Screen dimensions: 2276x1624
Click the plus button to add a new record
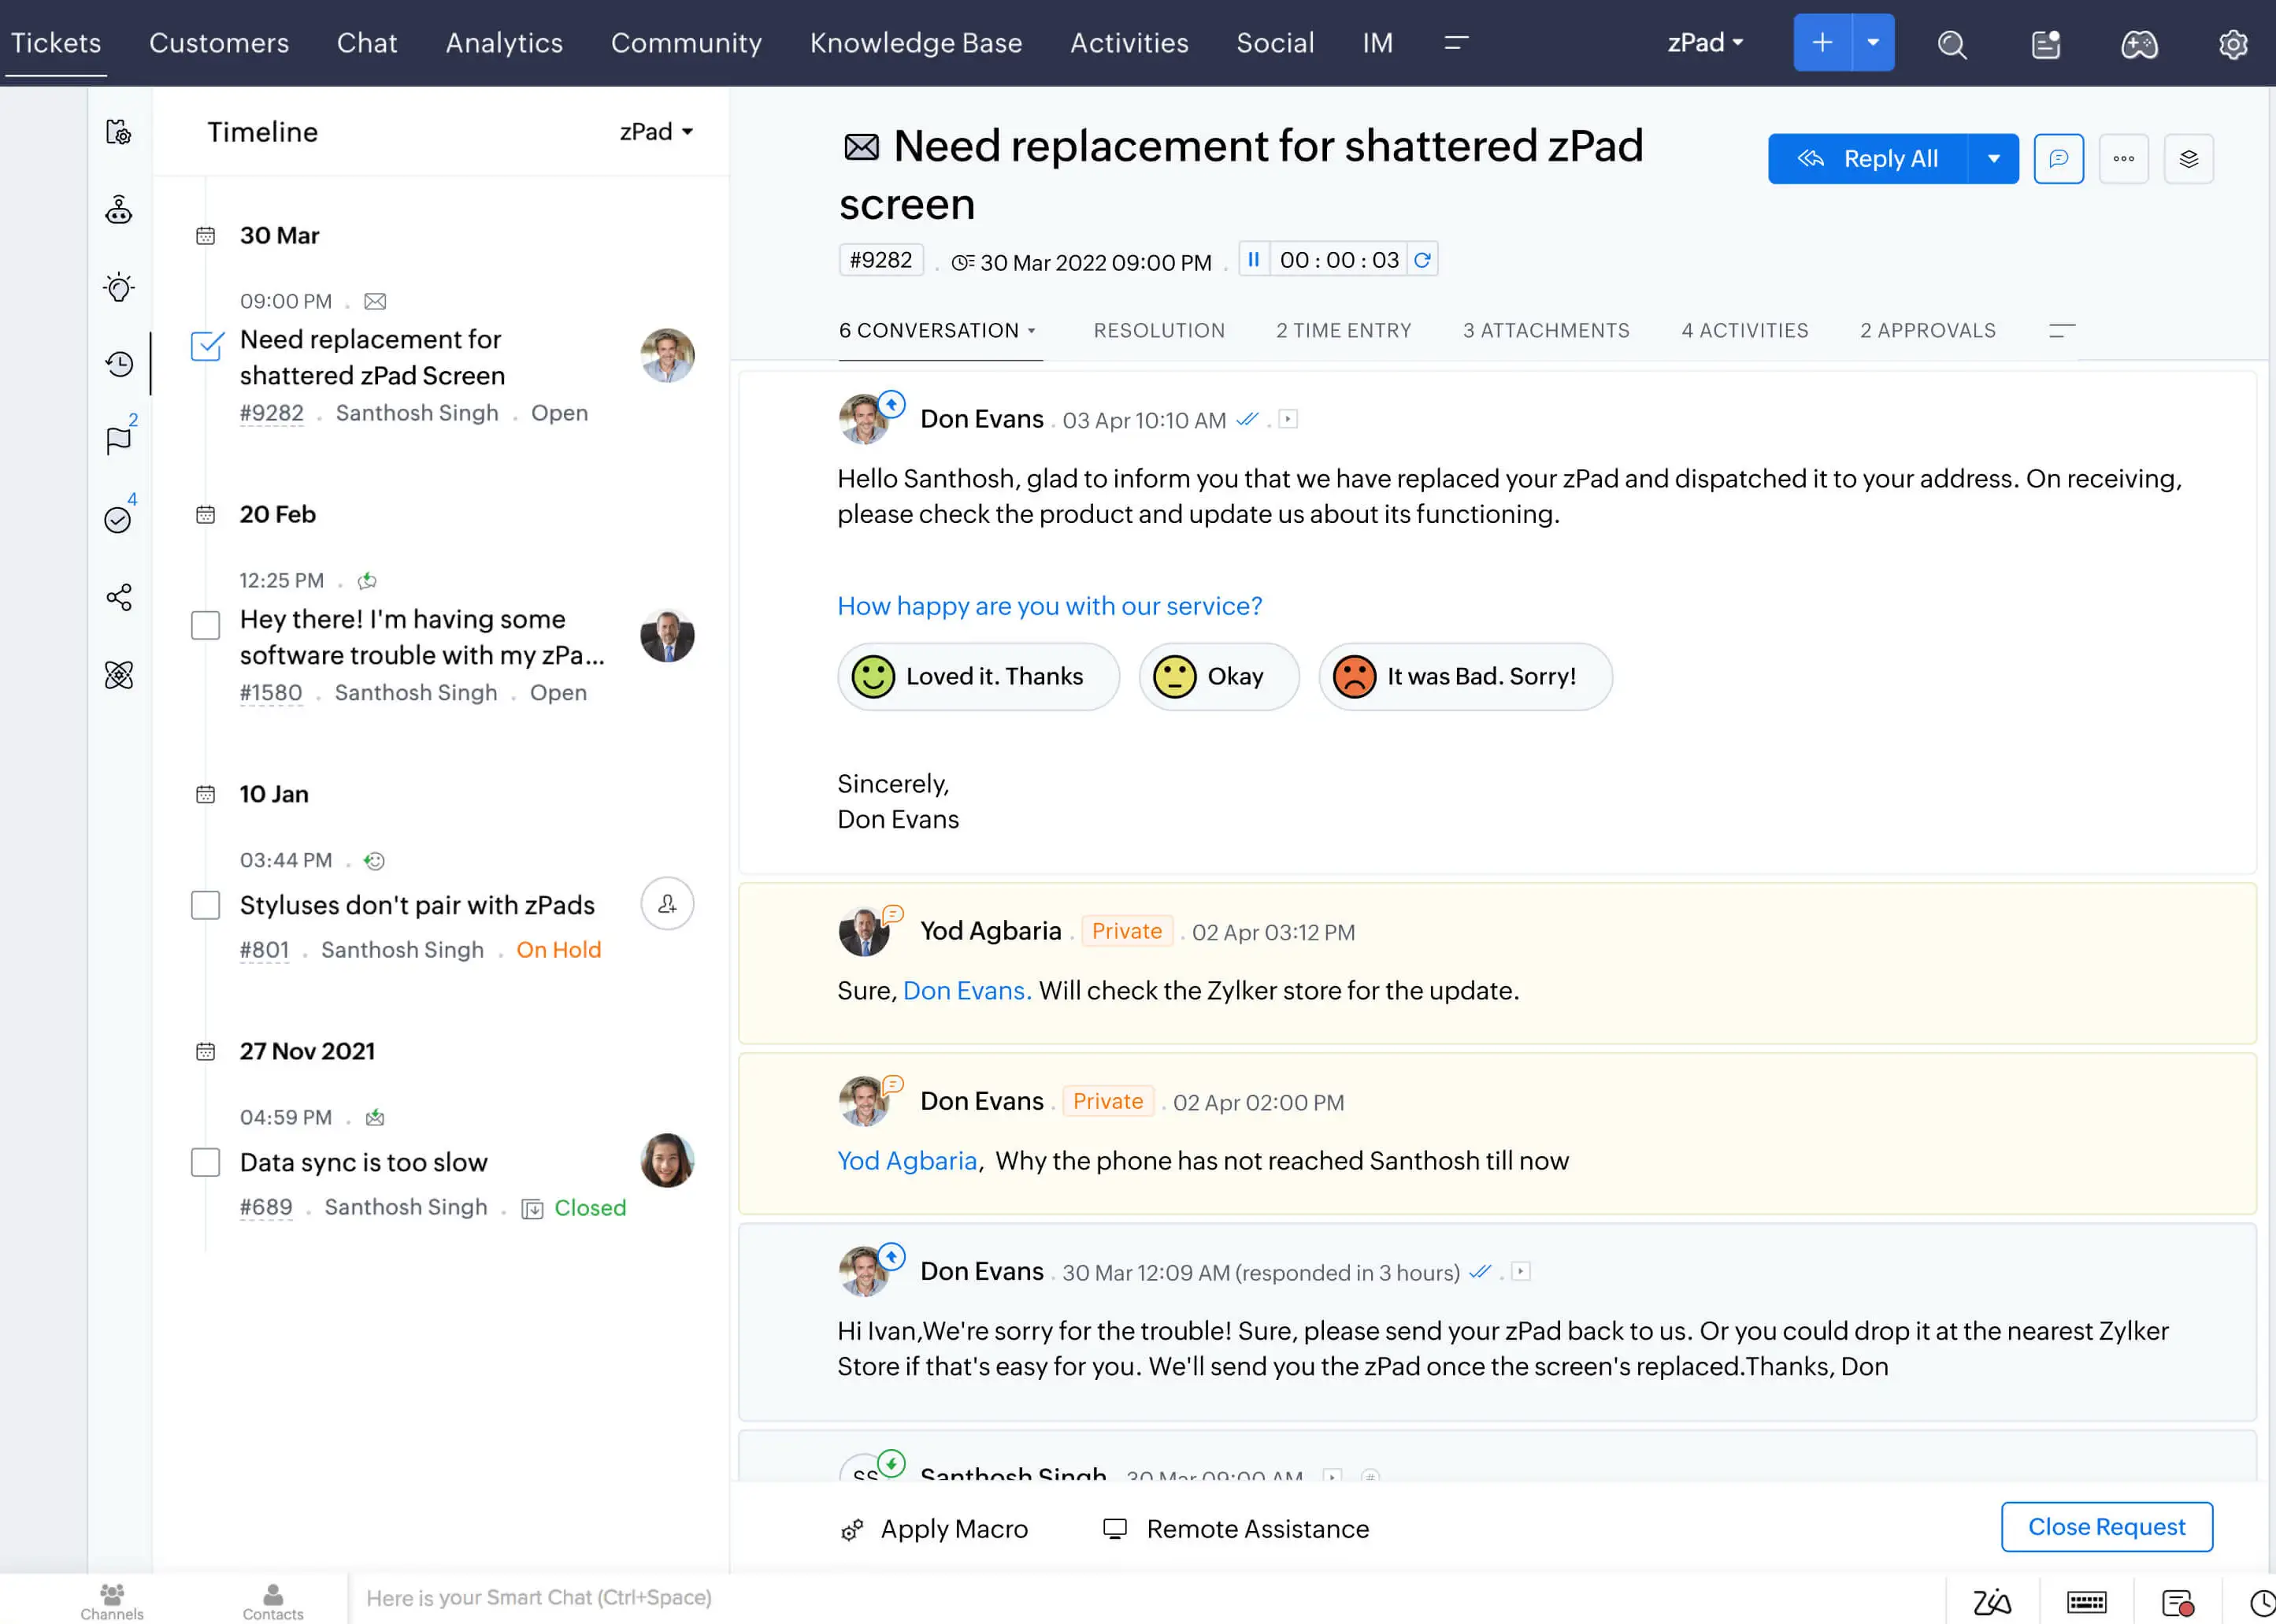pyautogui.click(x=1822, y=43)
